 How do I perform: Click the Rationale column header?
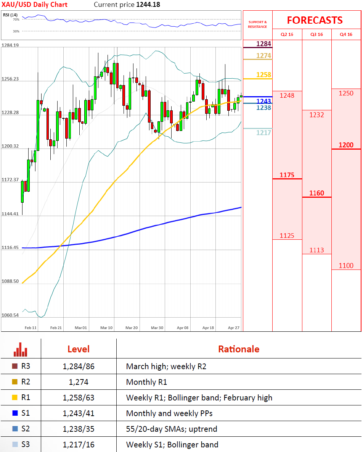pyautogui.click(x=239, y=349)
